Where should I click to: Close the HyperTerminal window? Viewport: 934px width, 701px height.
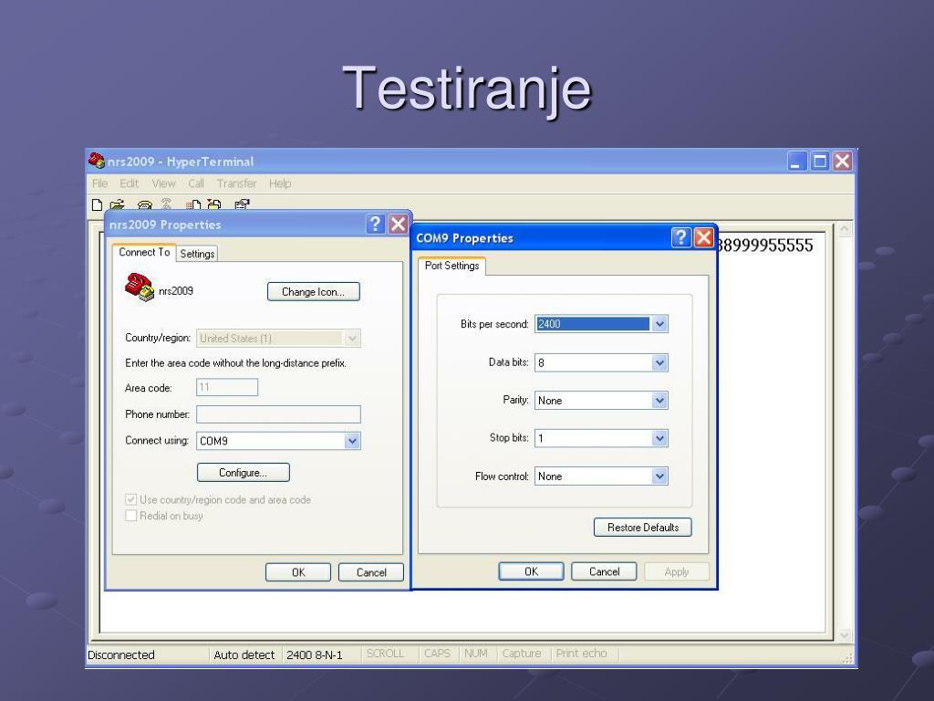[843, 161]
